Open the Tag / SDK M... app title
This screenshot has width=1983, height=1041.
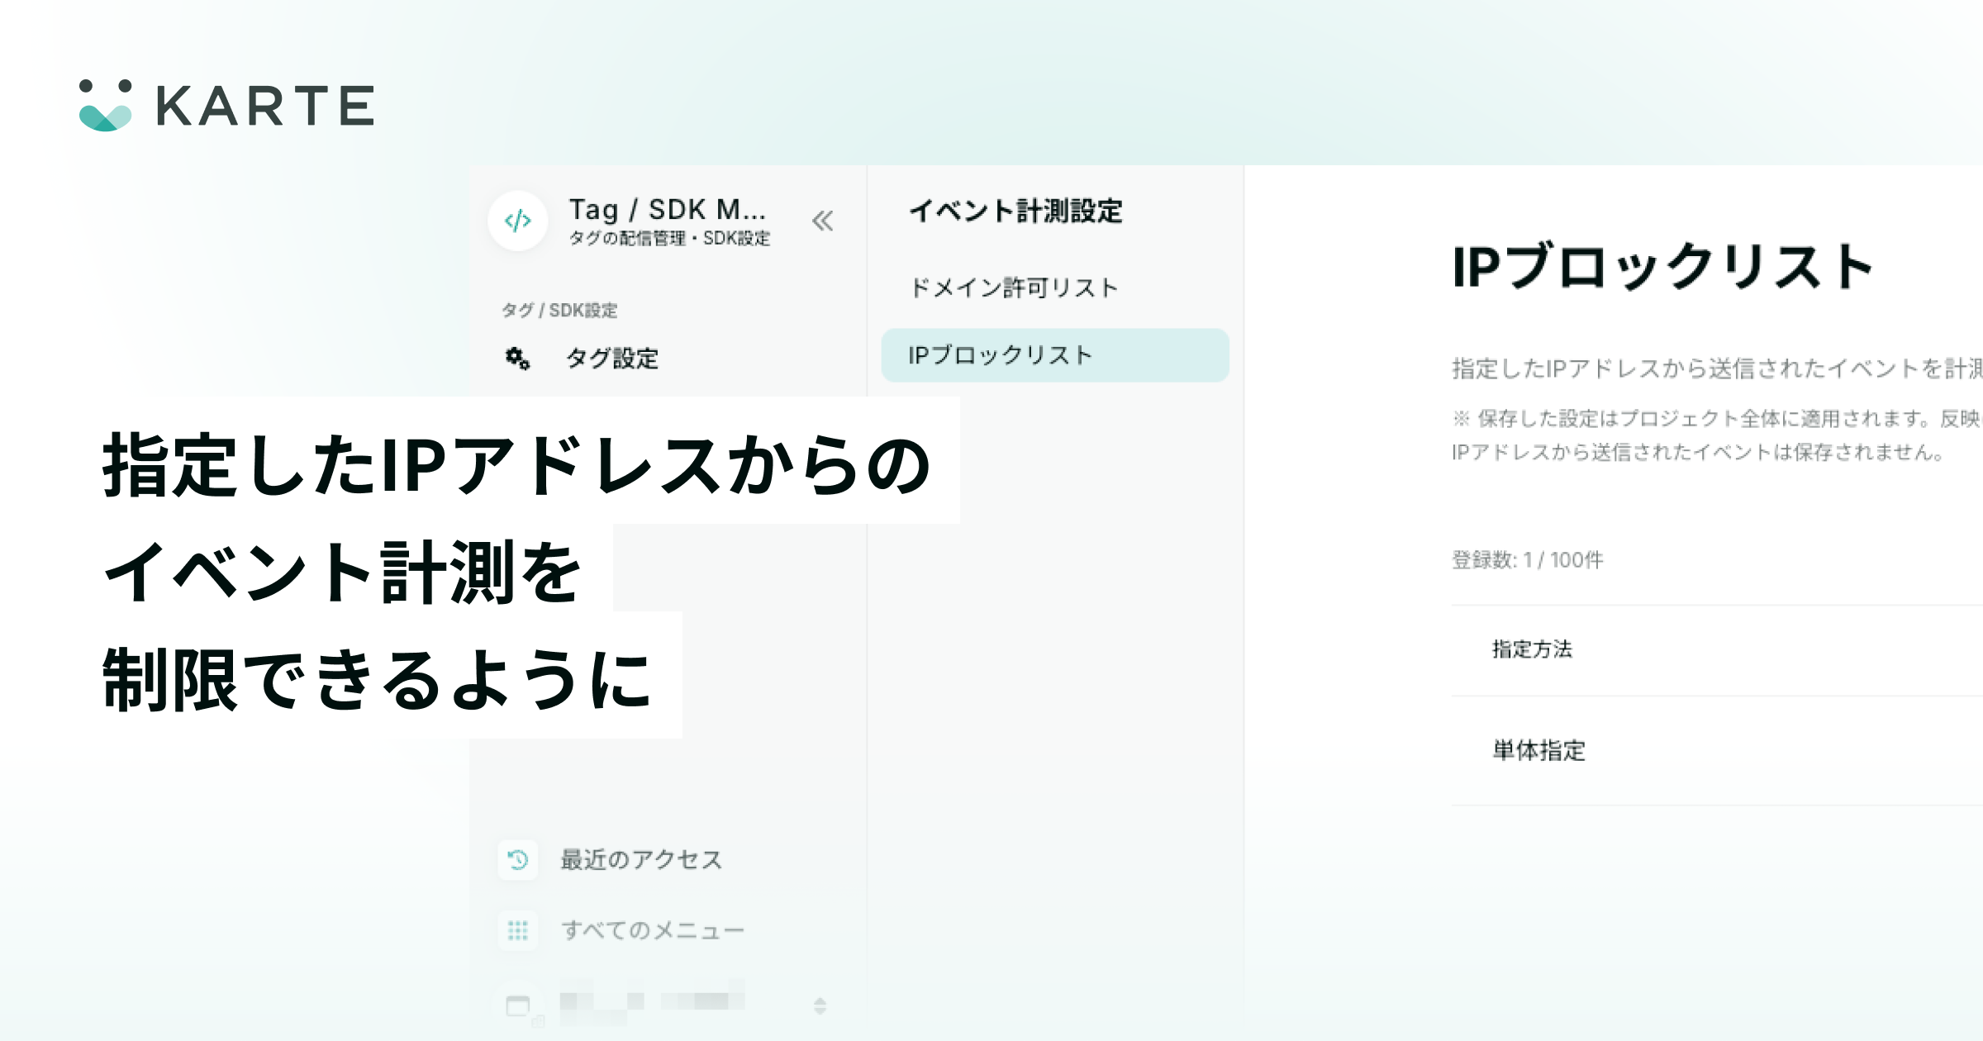[668, 210]
